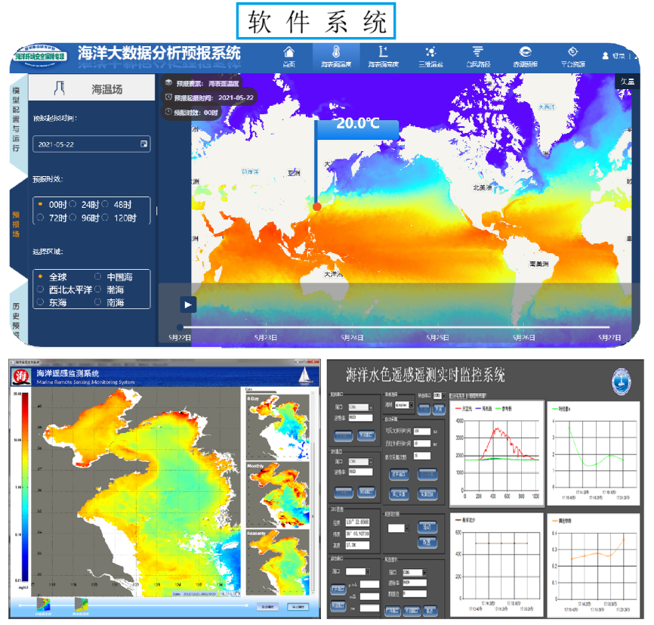Select the 8-Day thumbnail map
Screen dimensions: 654x625
click(x=279, y=425)
